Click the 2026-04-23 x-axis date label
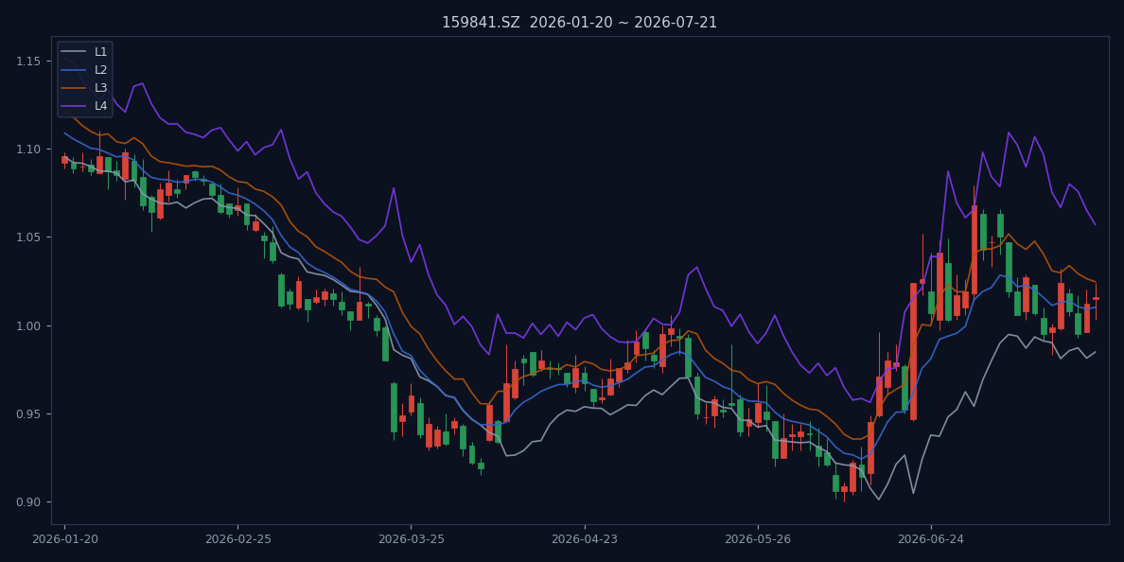This screenshot has width=1124, height=562. tap(585, 539)
